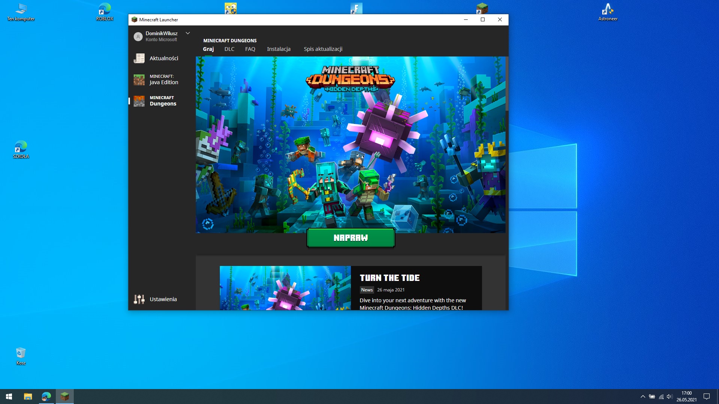
Task: Open the FAQ tab
Action: 250,49
